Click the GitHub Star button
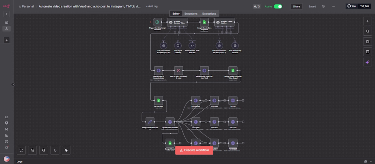This screenshot has height=164, width=375. click(x=351, y=6)
